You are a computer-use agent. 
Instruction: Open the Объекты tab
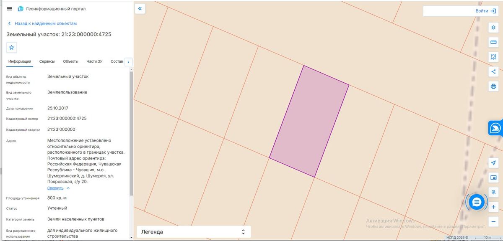pyautogui.click(x=70, y=61)
